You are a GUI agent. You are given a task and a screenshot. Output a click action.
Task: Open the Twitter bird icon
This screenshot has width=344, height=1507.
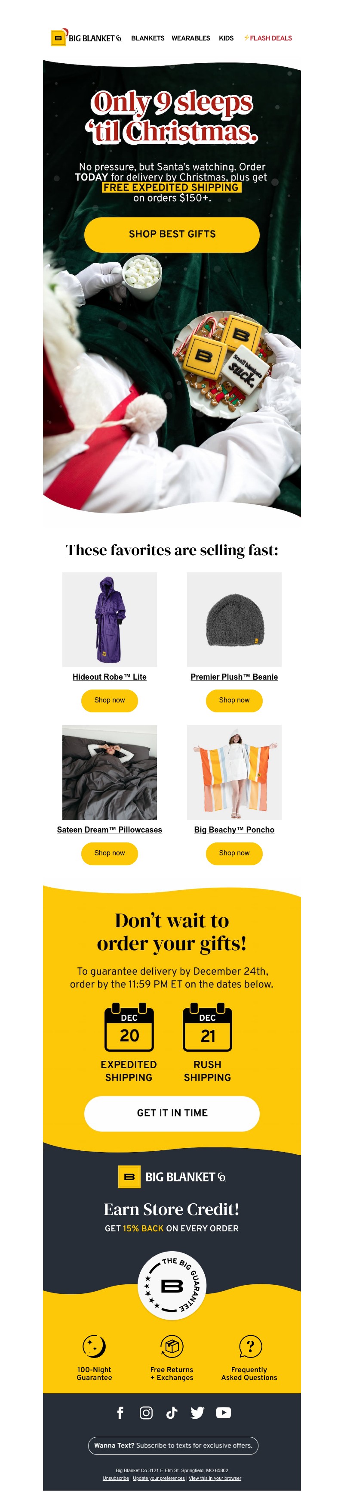click(x=197, y=1412)
